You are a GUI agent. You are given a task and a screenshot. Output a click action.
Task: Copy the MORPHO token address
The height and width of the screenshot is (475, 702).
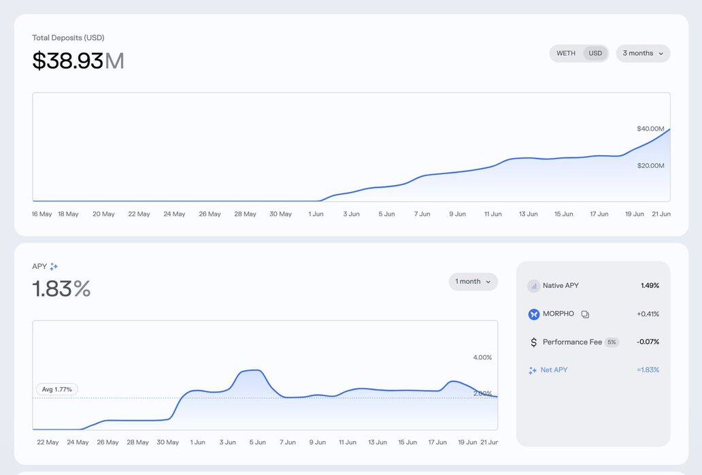coord(585,314)
